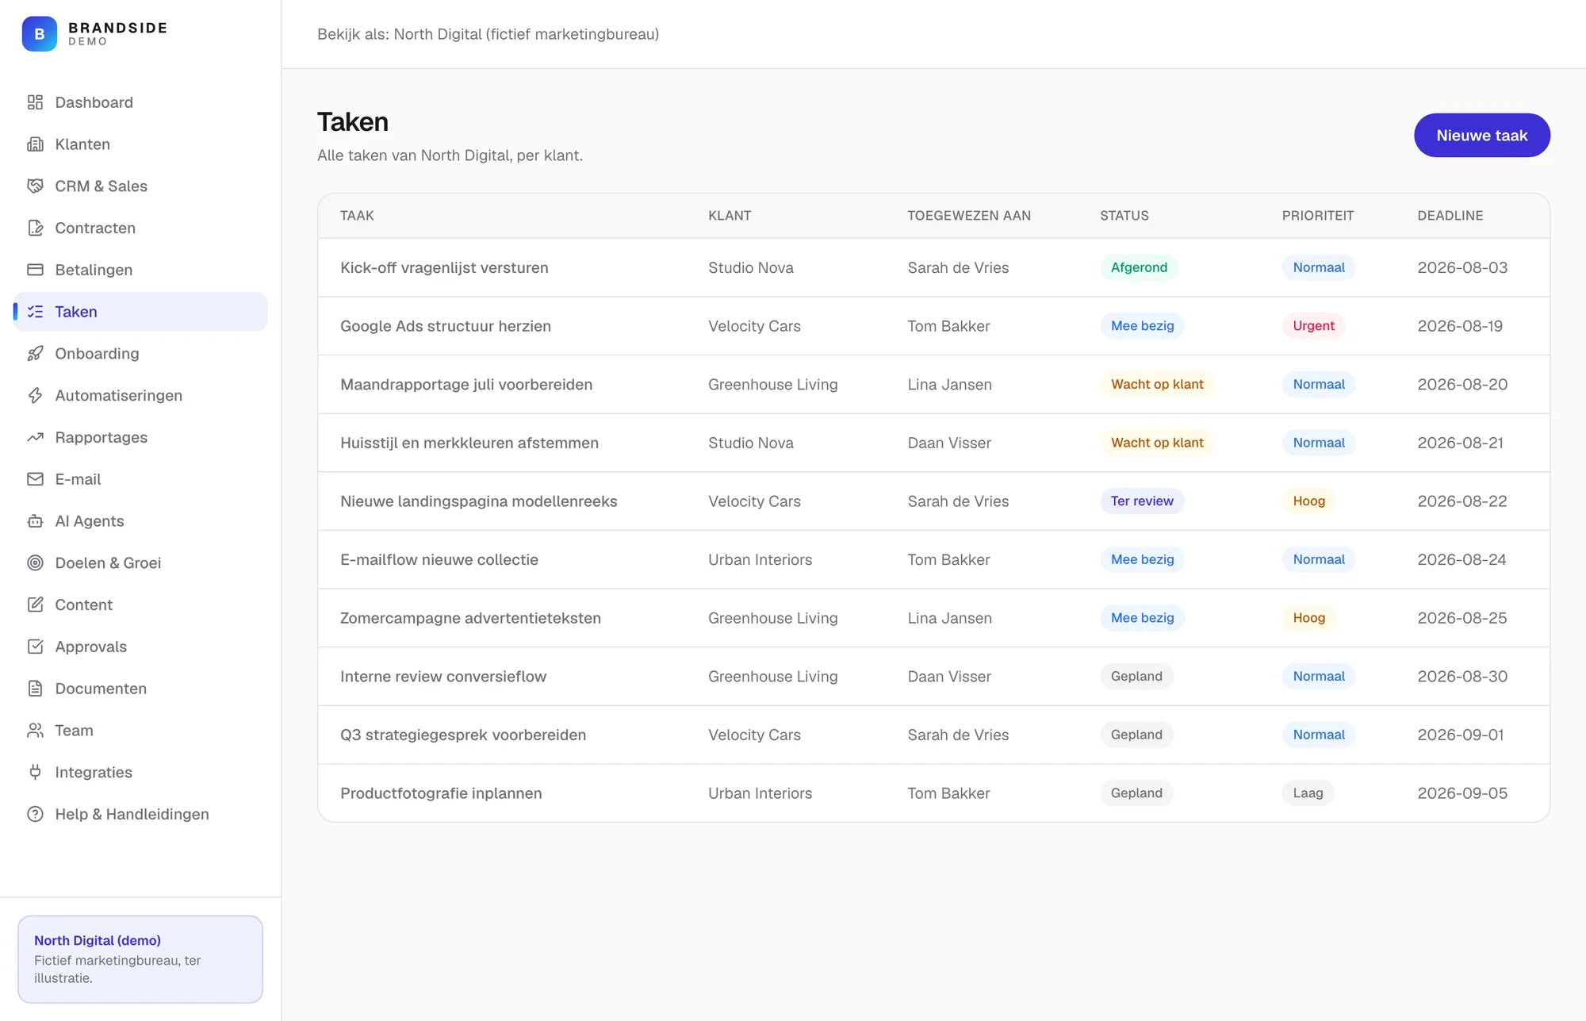Click the PRIORITEIT column header
Viewport: 1586px width, 1021px height.
point(1318,216)
